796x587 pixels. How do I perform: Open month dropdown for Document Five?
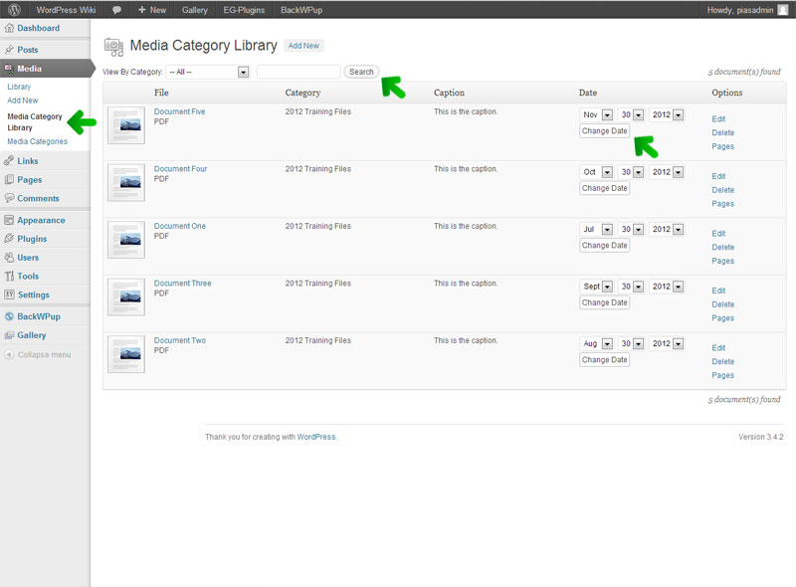[596, 115]
